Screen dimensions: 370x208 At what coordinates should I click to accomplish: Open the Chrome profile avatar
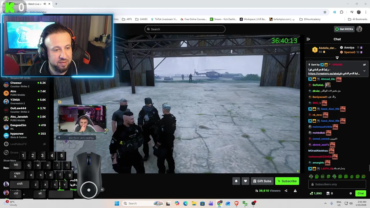pos(359,12)
